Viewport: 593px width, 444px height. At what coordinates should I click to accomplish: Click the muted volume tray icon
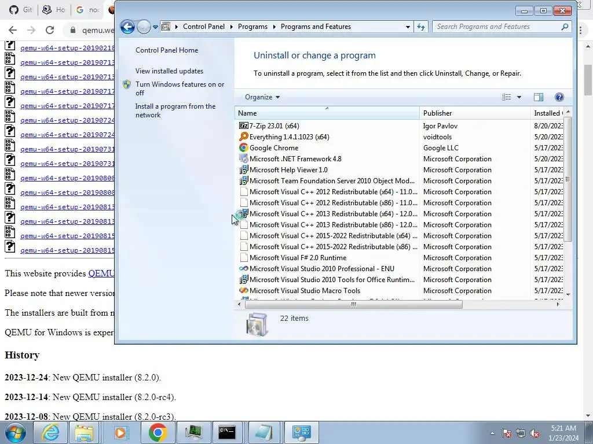(535, 433)
